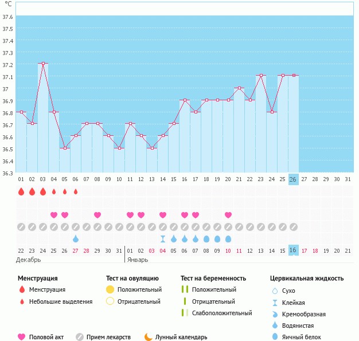Click the Менструация red drop in legend
359x341 pixels.
[22, 290]
